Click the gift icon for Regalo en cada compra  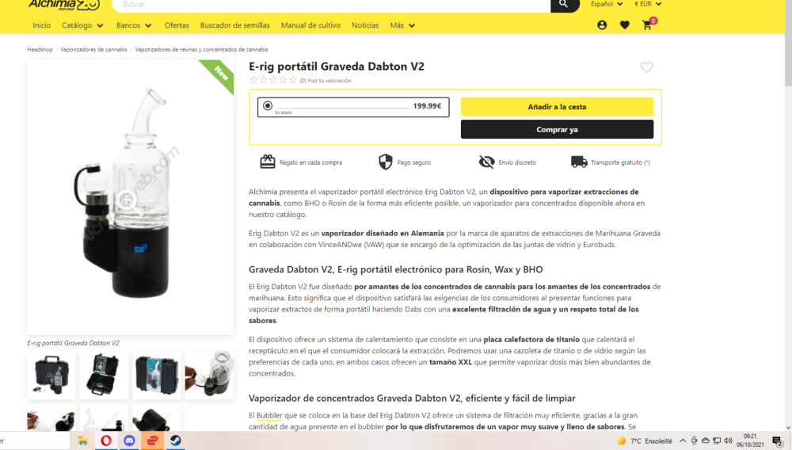[x=267, y=162]
